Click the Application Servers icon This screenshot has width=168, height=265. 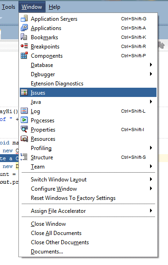point(24,18)
